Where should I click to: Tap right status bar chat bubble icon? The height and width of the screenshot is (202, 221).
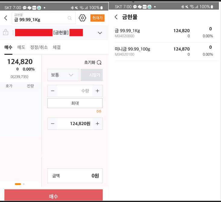pos(135,7)
